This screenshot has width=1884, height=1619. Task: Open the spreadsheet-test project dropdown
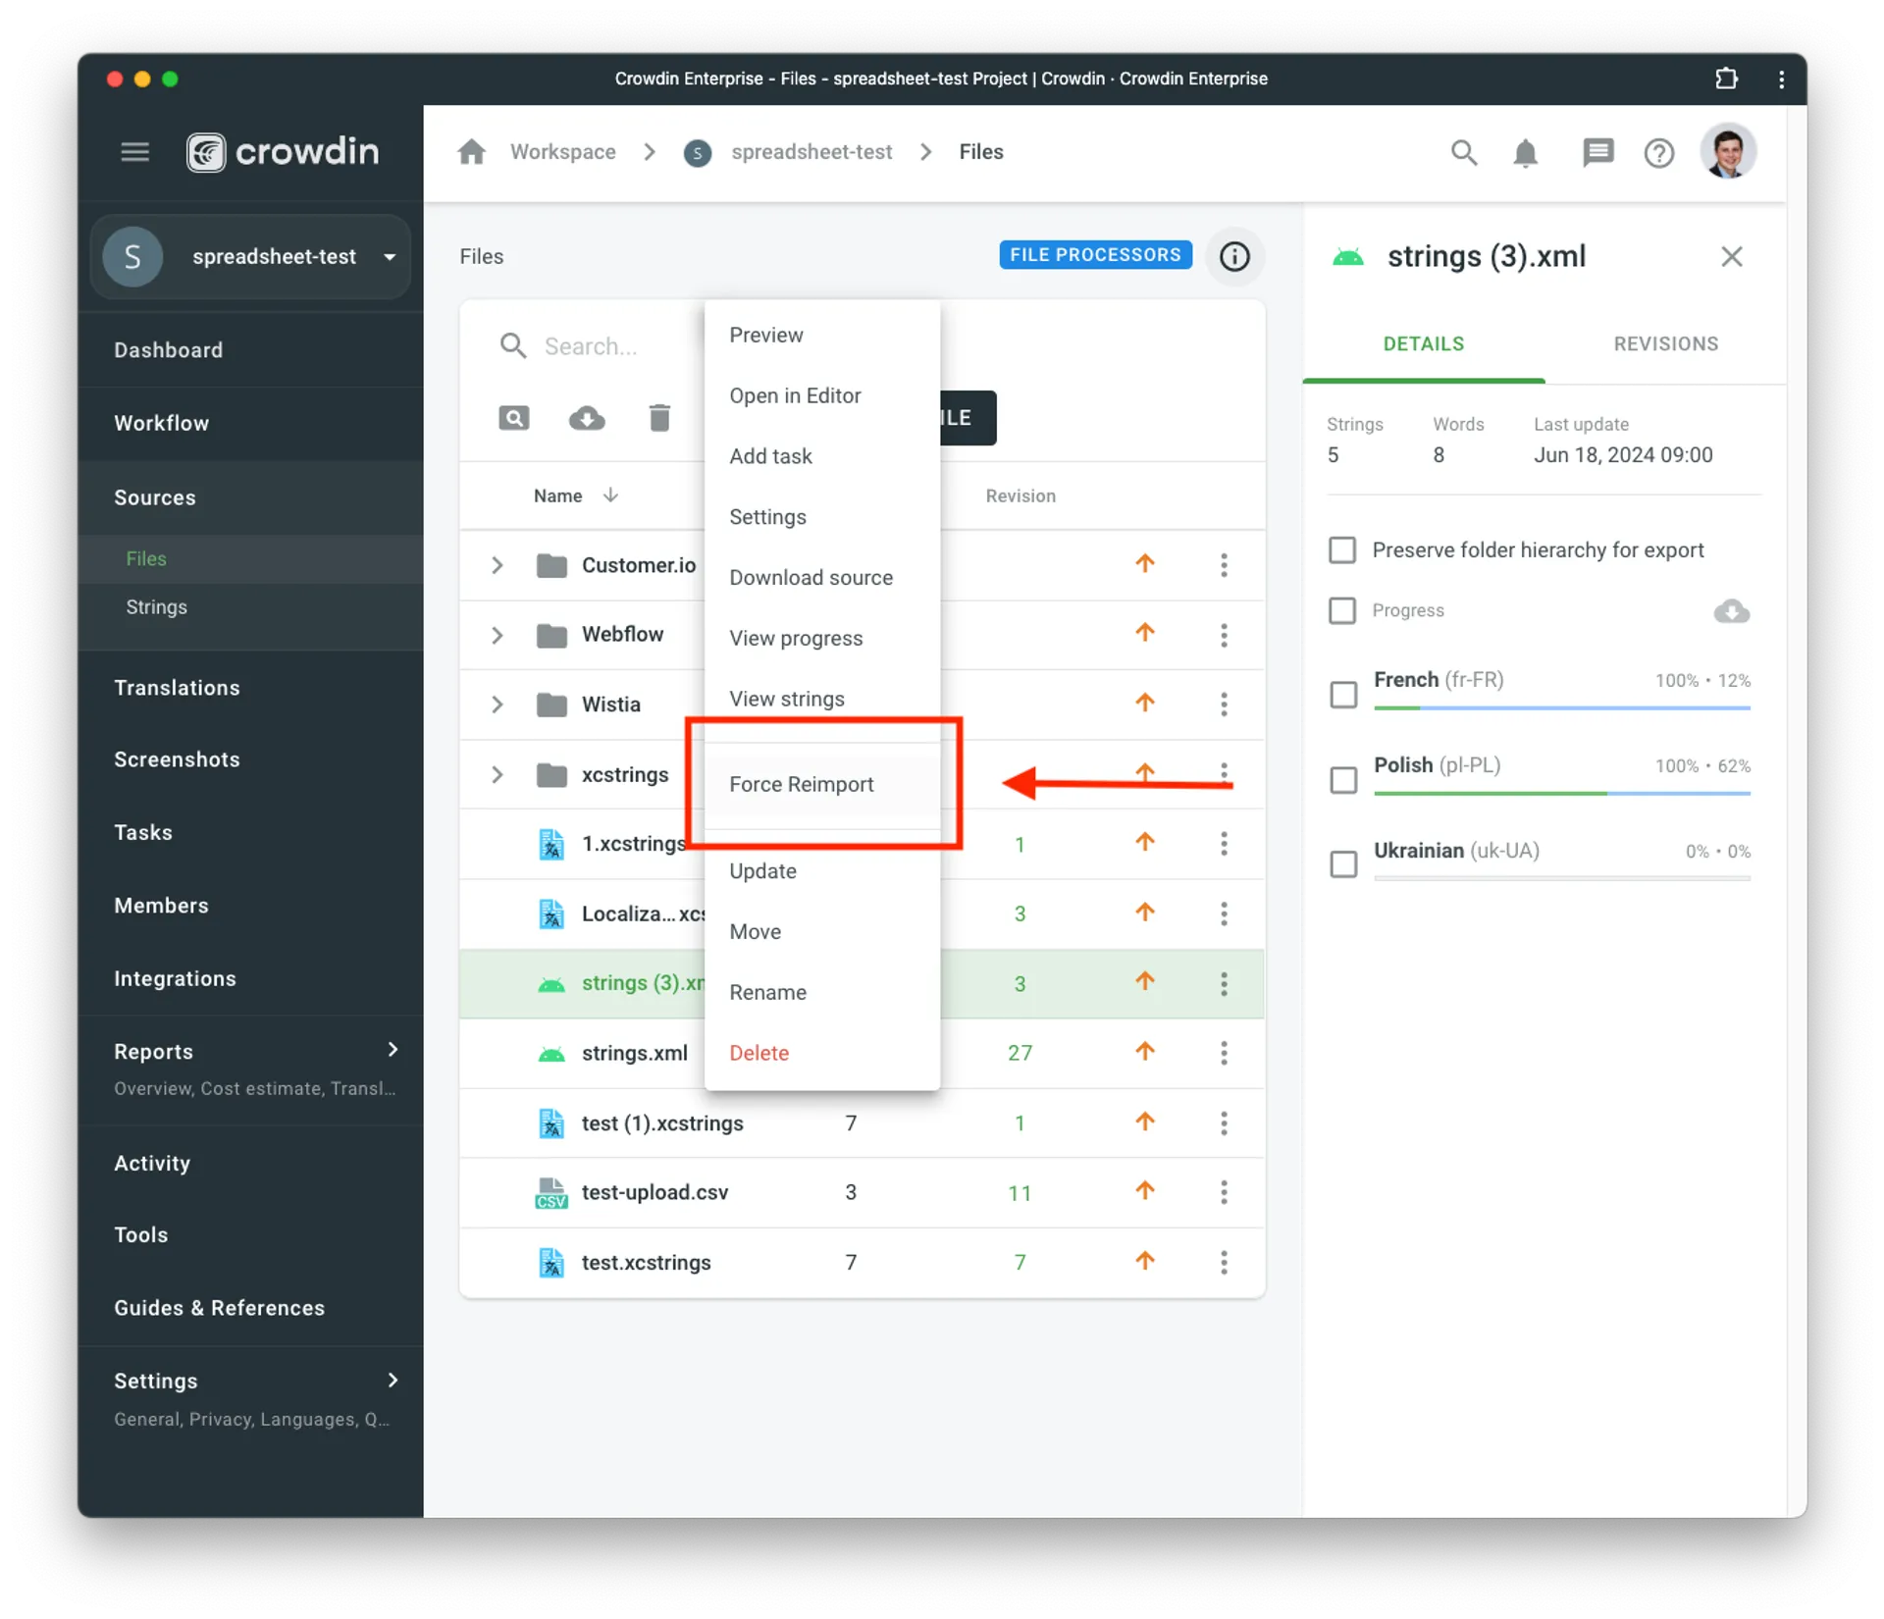click(251, 256)
